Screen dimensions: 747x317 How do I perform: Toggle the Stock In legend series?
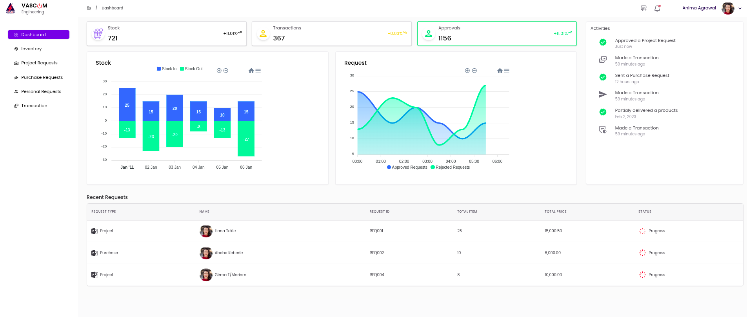[167, 69]
